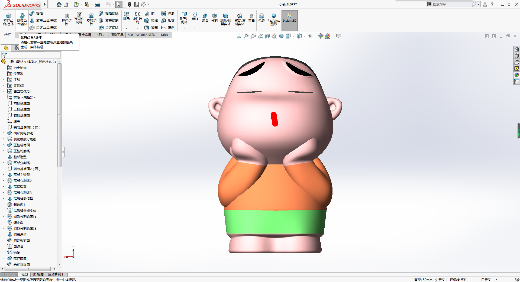Open the Apply Scene dropdown arrow
The height and width of the screenshot is (282, 520).
[333, 36]
